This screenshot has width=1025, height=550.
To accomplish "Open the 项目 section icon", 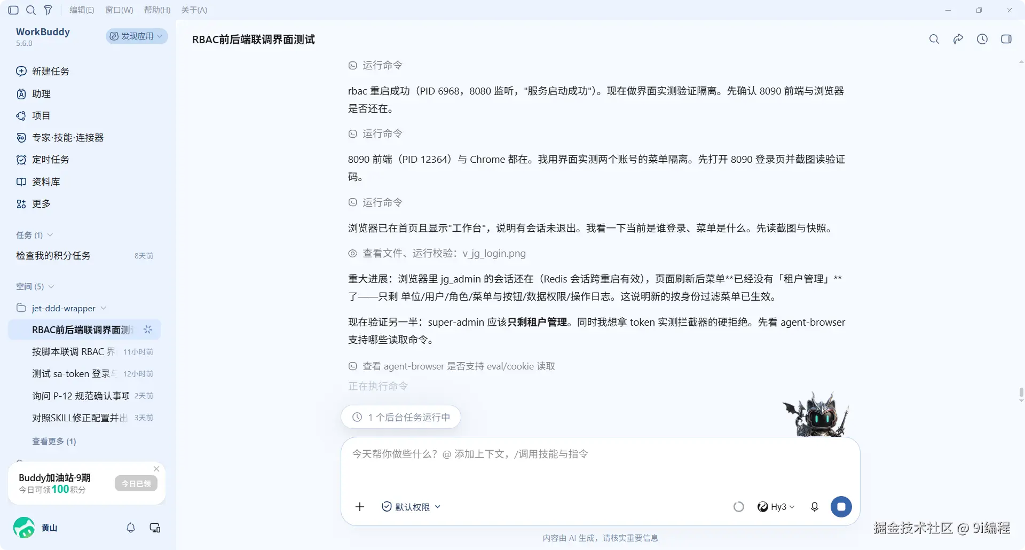I will click(21, 116).
